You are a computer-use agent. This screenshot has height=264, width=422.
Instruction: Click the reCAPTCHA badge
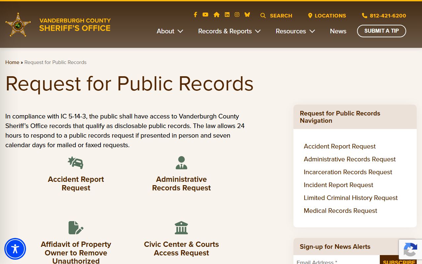click(x=410, y=250)
